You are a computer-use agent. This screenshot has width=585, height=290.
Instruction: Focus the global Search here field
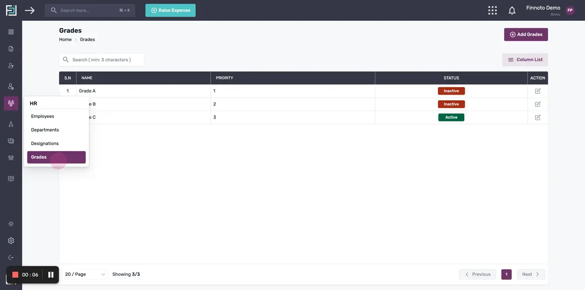pyautogui.click(x=90, y=10)
